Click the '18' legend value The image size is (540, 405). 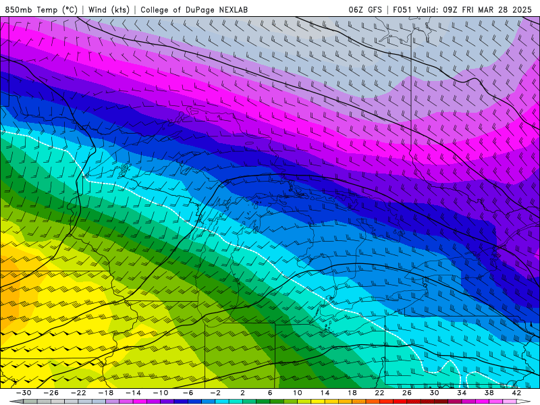352,393
